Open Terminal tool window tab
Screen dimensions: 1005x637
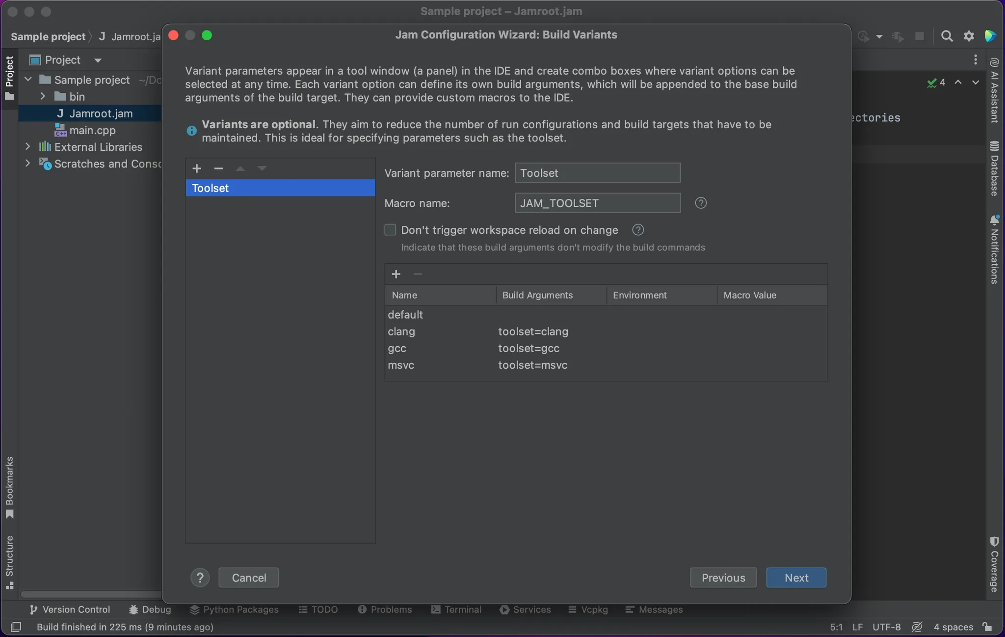pos(456,609)
